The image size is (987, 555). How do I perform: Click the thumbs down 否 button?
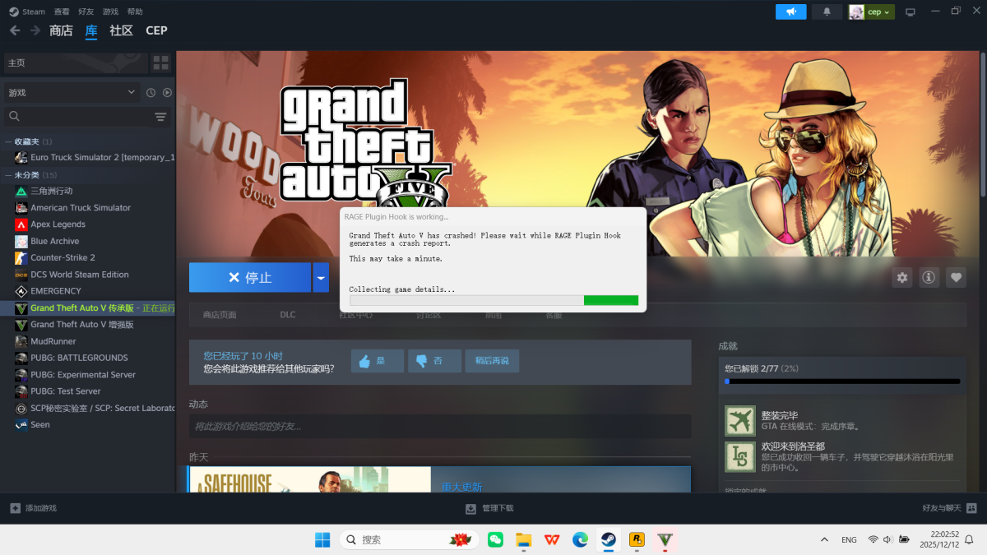pos(434,361)
